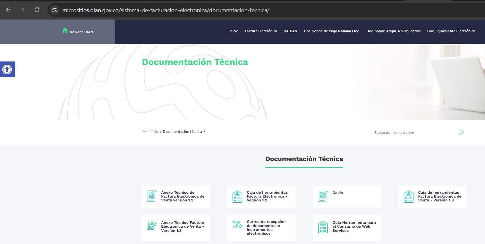Open Guía Herramienta para el Consumo link
Screen dimensions: 485x244
click(x=354, y=226)
